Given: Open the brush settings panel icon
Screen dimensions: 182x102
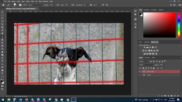Looking at the screenshot, I should 20,5.
